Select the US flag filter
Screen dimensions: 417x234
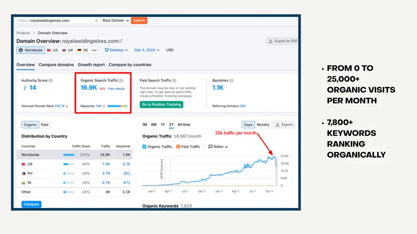[x=52, y=50]
